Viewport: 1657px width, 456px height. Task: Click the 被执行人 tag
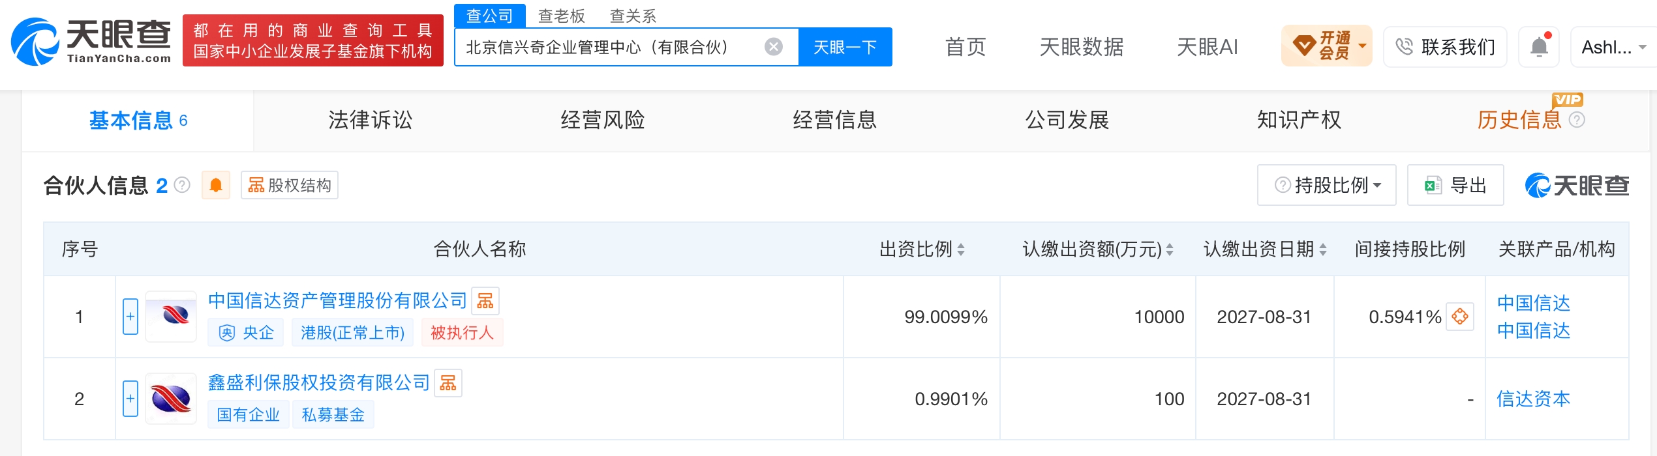tap(462, 333)
